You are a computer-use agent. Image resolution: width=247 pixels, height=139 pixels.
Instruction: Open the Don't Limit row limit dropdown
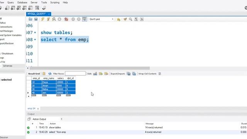(x=102, y=19)
